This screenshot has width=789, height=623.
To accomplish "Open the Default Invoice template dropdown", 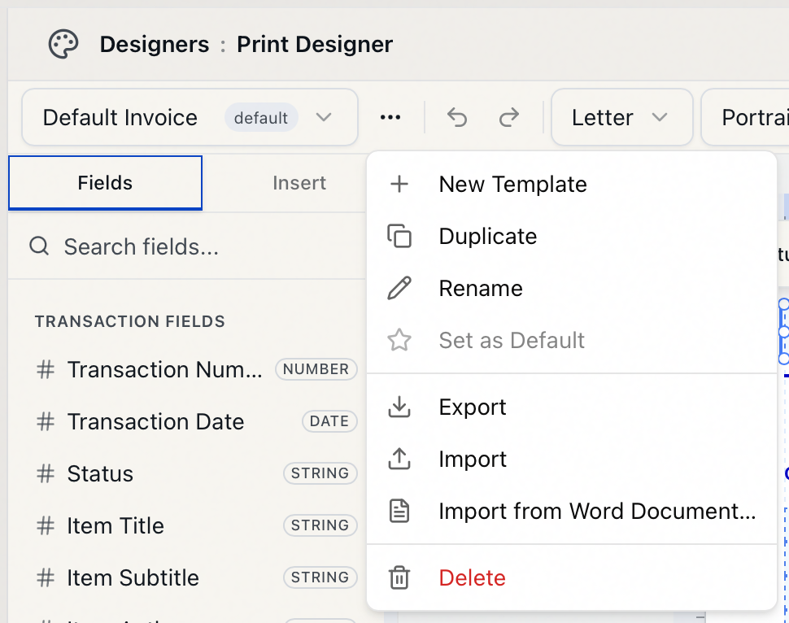I will coord(190,117).
